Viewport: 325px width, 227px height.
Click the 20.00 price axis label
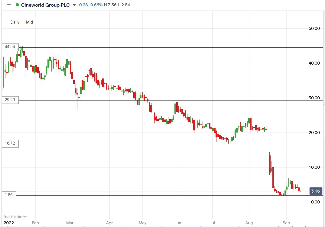tap(314, 133)
